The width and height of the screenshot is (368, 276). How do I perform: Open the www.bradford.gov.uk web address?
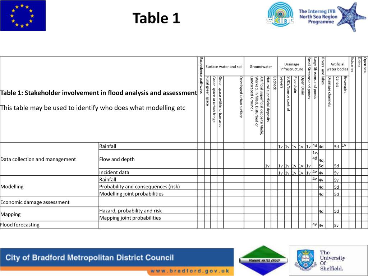190,271
